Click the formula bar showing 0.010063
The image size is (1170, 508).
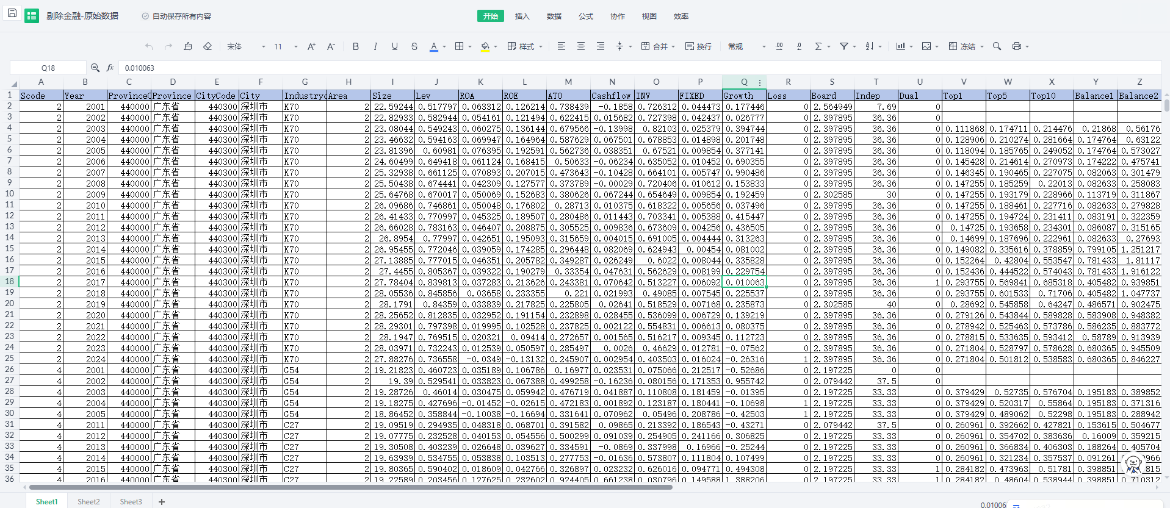[640, 68]
